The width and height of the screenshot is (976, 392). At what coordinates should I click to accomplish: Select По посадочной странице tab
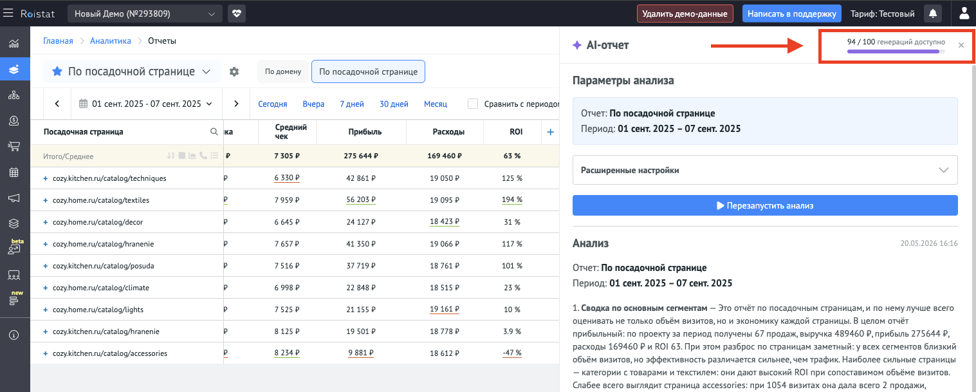[368, 71]
